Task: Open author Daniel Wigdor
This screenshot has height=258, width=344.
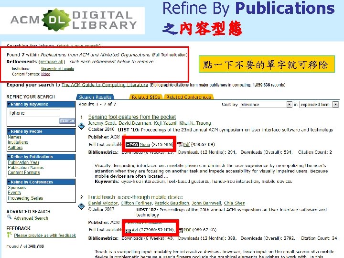Action: pyautogui.click(x=103, y=203)
